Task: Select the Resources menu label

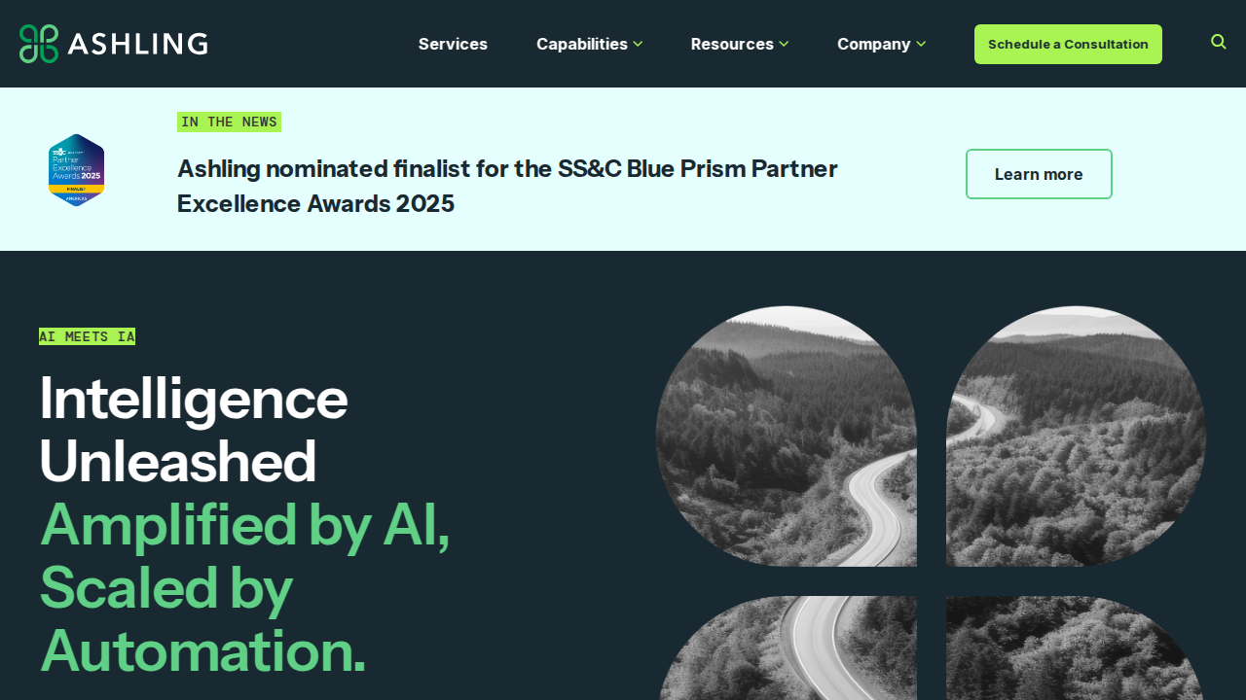Action: coord(732,44)
